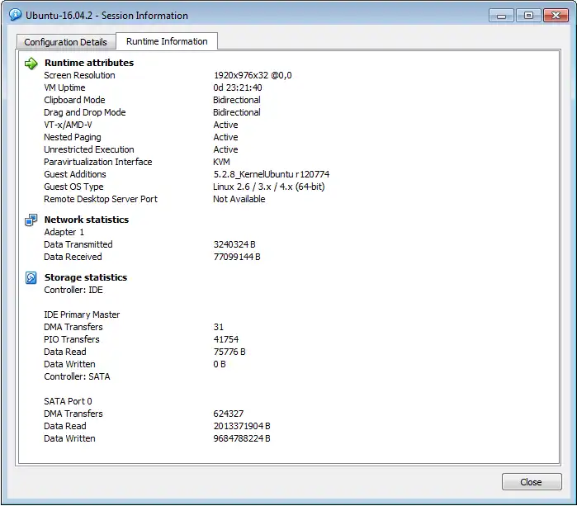Viewport: 577px width, 506px height.
Task: Click the Data Transmitted label
Action: (78, 244)
